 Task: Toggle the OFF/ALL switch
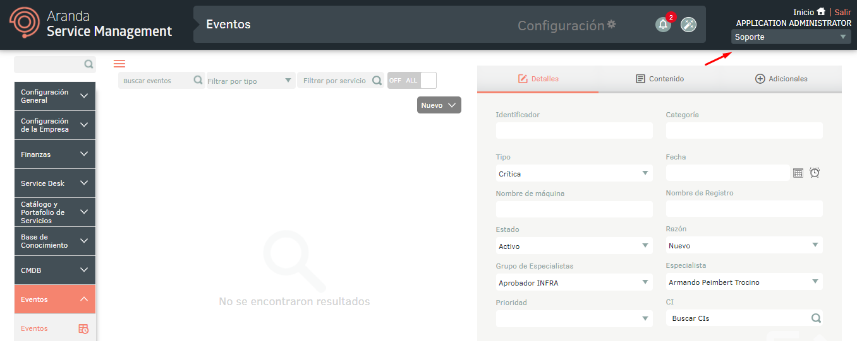[x=412, y=80]
